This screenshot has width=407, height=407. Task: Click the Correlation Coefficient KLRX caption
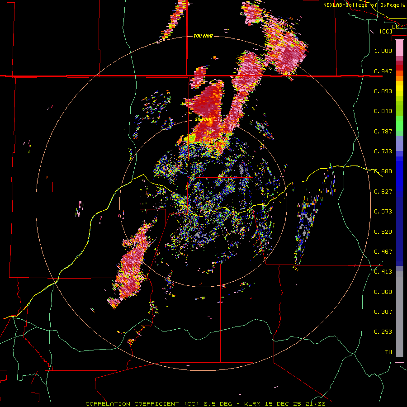pos(205,404)
